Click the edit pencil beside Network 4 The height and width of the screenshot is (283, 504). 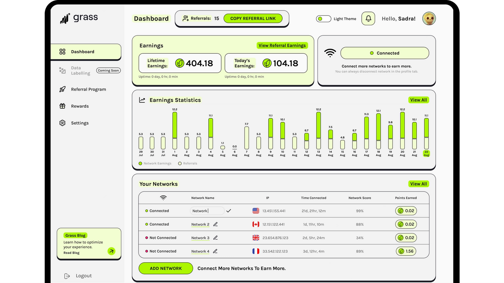click(x=215, y=251)
